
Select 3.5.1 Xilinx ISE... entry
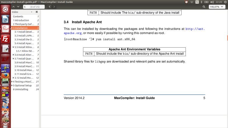tap(25, 51)
